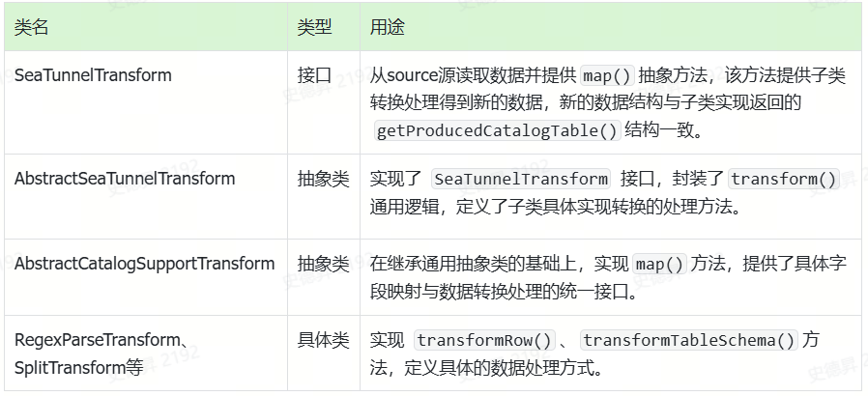868x396 pixels.
Task: Click 抽象类 in AbstractCatalogSupportTransform row
Action: point(323,263)
